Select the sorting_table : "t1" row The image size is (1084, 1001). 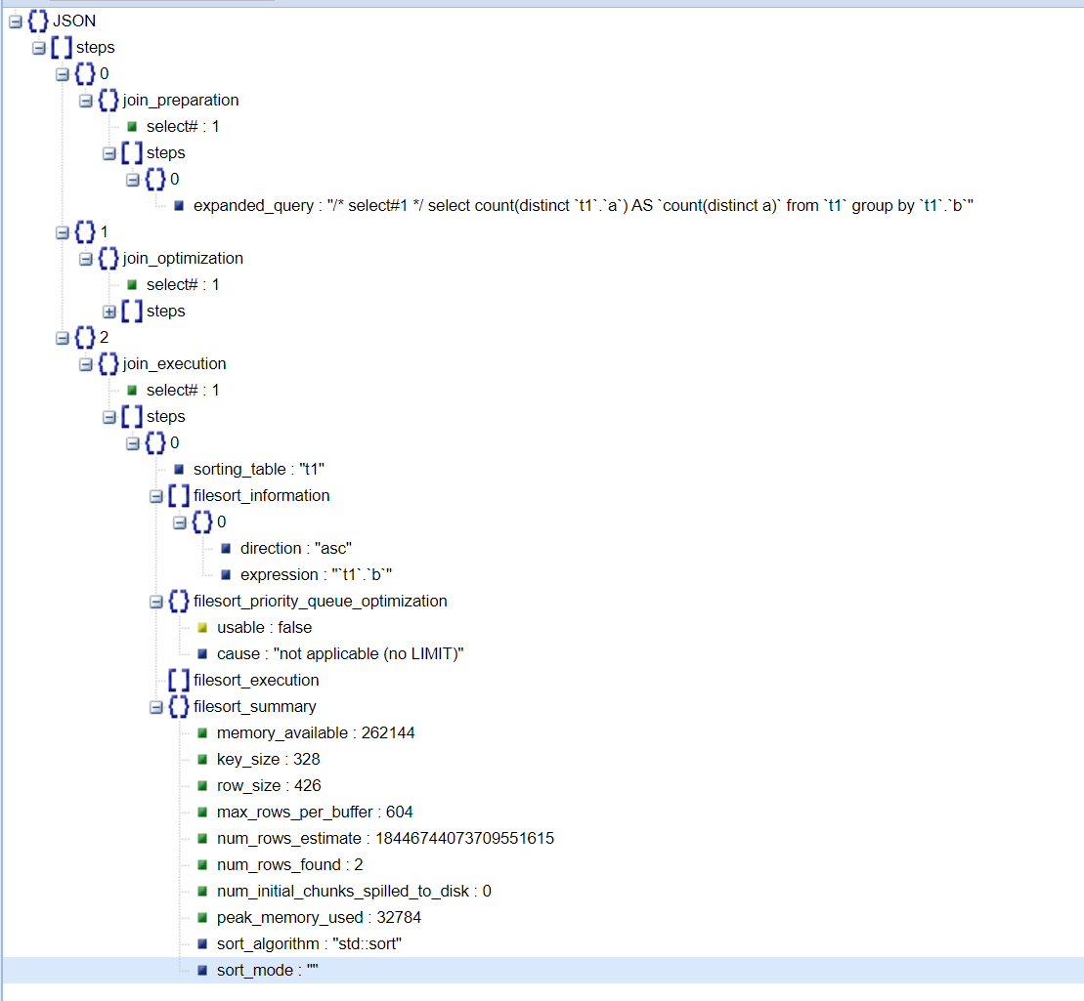[259, 470]
